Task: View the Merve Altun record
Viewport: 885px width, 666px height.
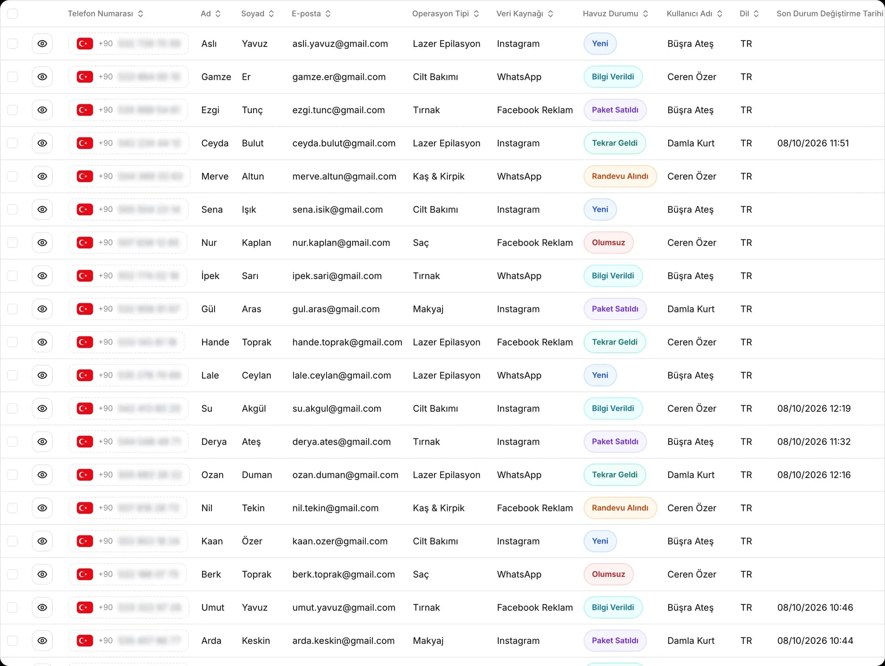Action: 42,176
